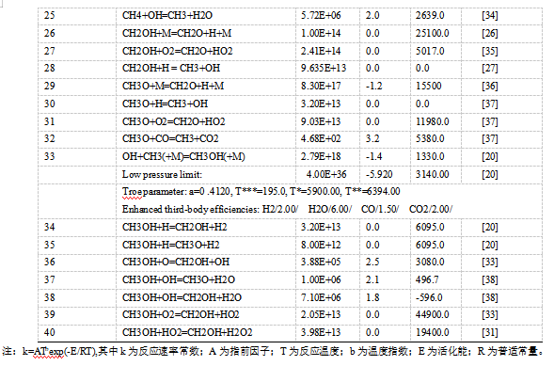Select activation energy 19400.0
554x366 pixels.
(432, 332)
